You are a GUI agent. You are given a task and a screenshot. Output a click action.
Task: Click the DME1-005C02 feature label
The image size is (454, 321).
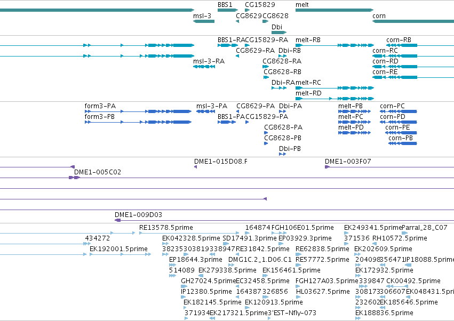[98, 172]
